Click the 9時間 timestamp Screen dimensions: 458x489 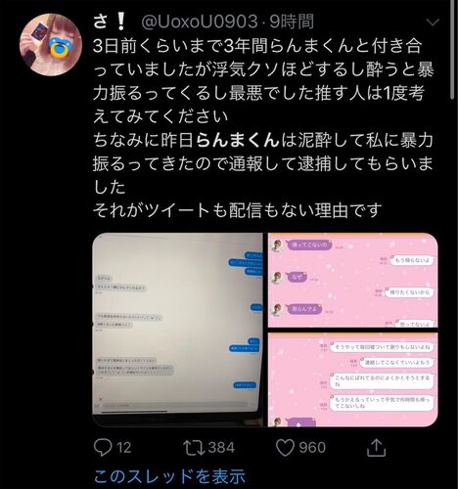[x=292, y=22]
